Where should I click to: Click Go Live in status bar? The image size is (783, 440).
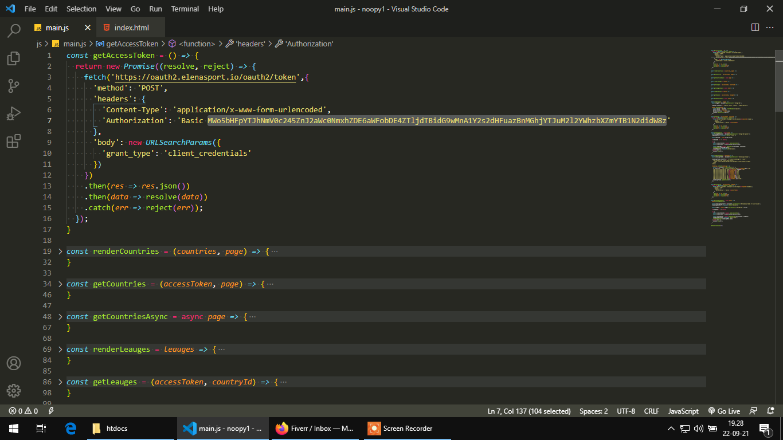(x=724, y=411)
